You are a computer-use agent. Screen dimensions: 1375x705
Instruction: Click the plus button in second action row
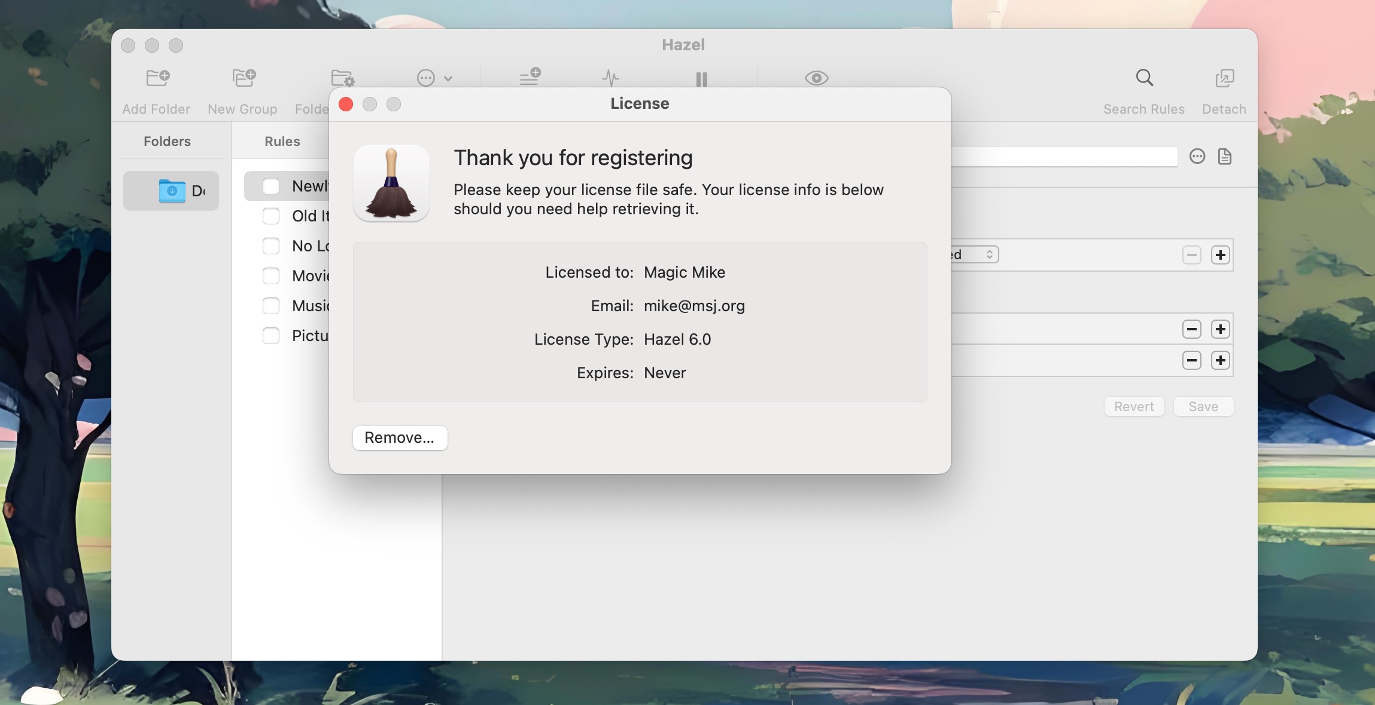[1221, 360]
